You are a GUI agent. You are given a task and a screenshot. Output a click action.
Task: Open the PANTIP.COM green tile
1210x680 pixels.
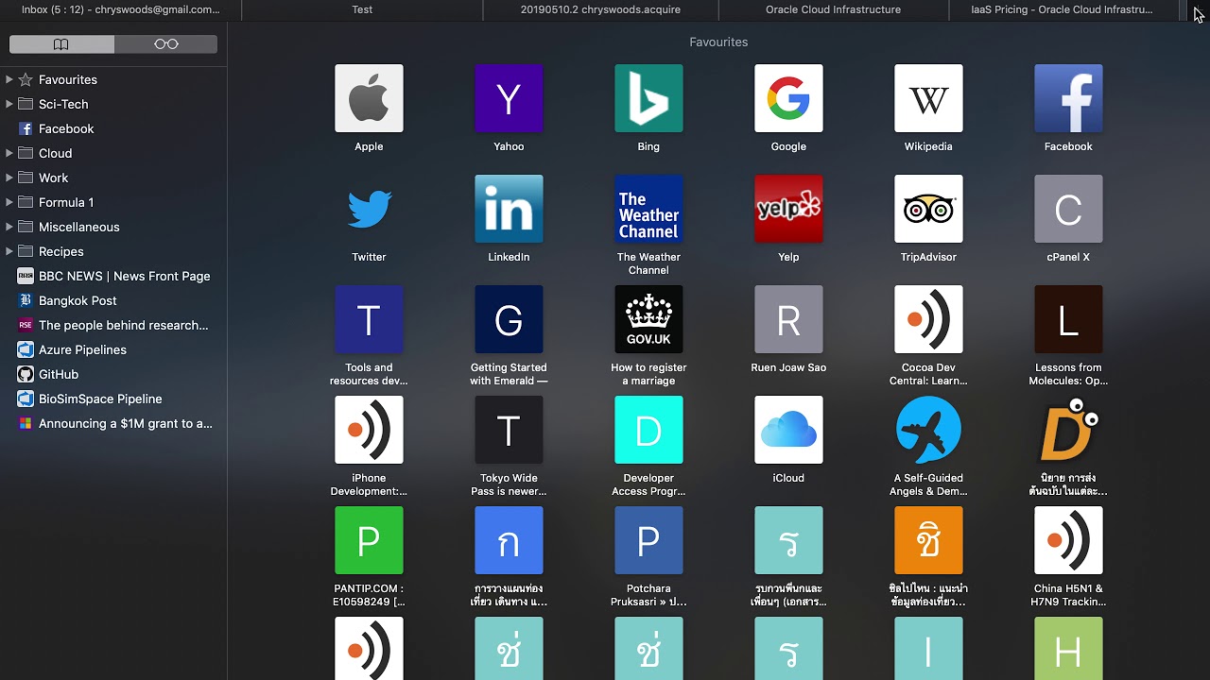point(369,540)
